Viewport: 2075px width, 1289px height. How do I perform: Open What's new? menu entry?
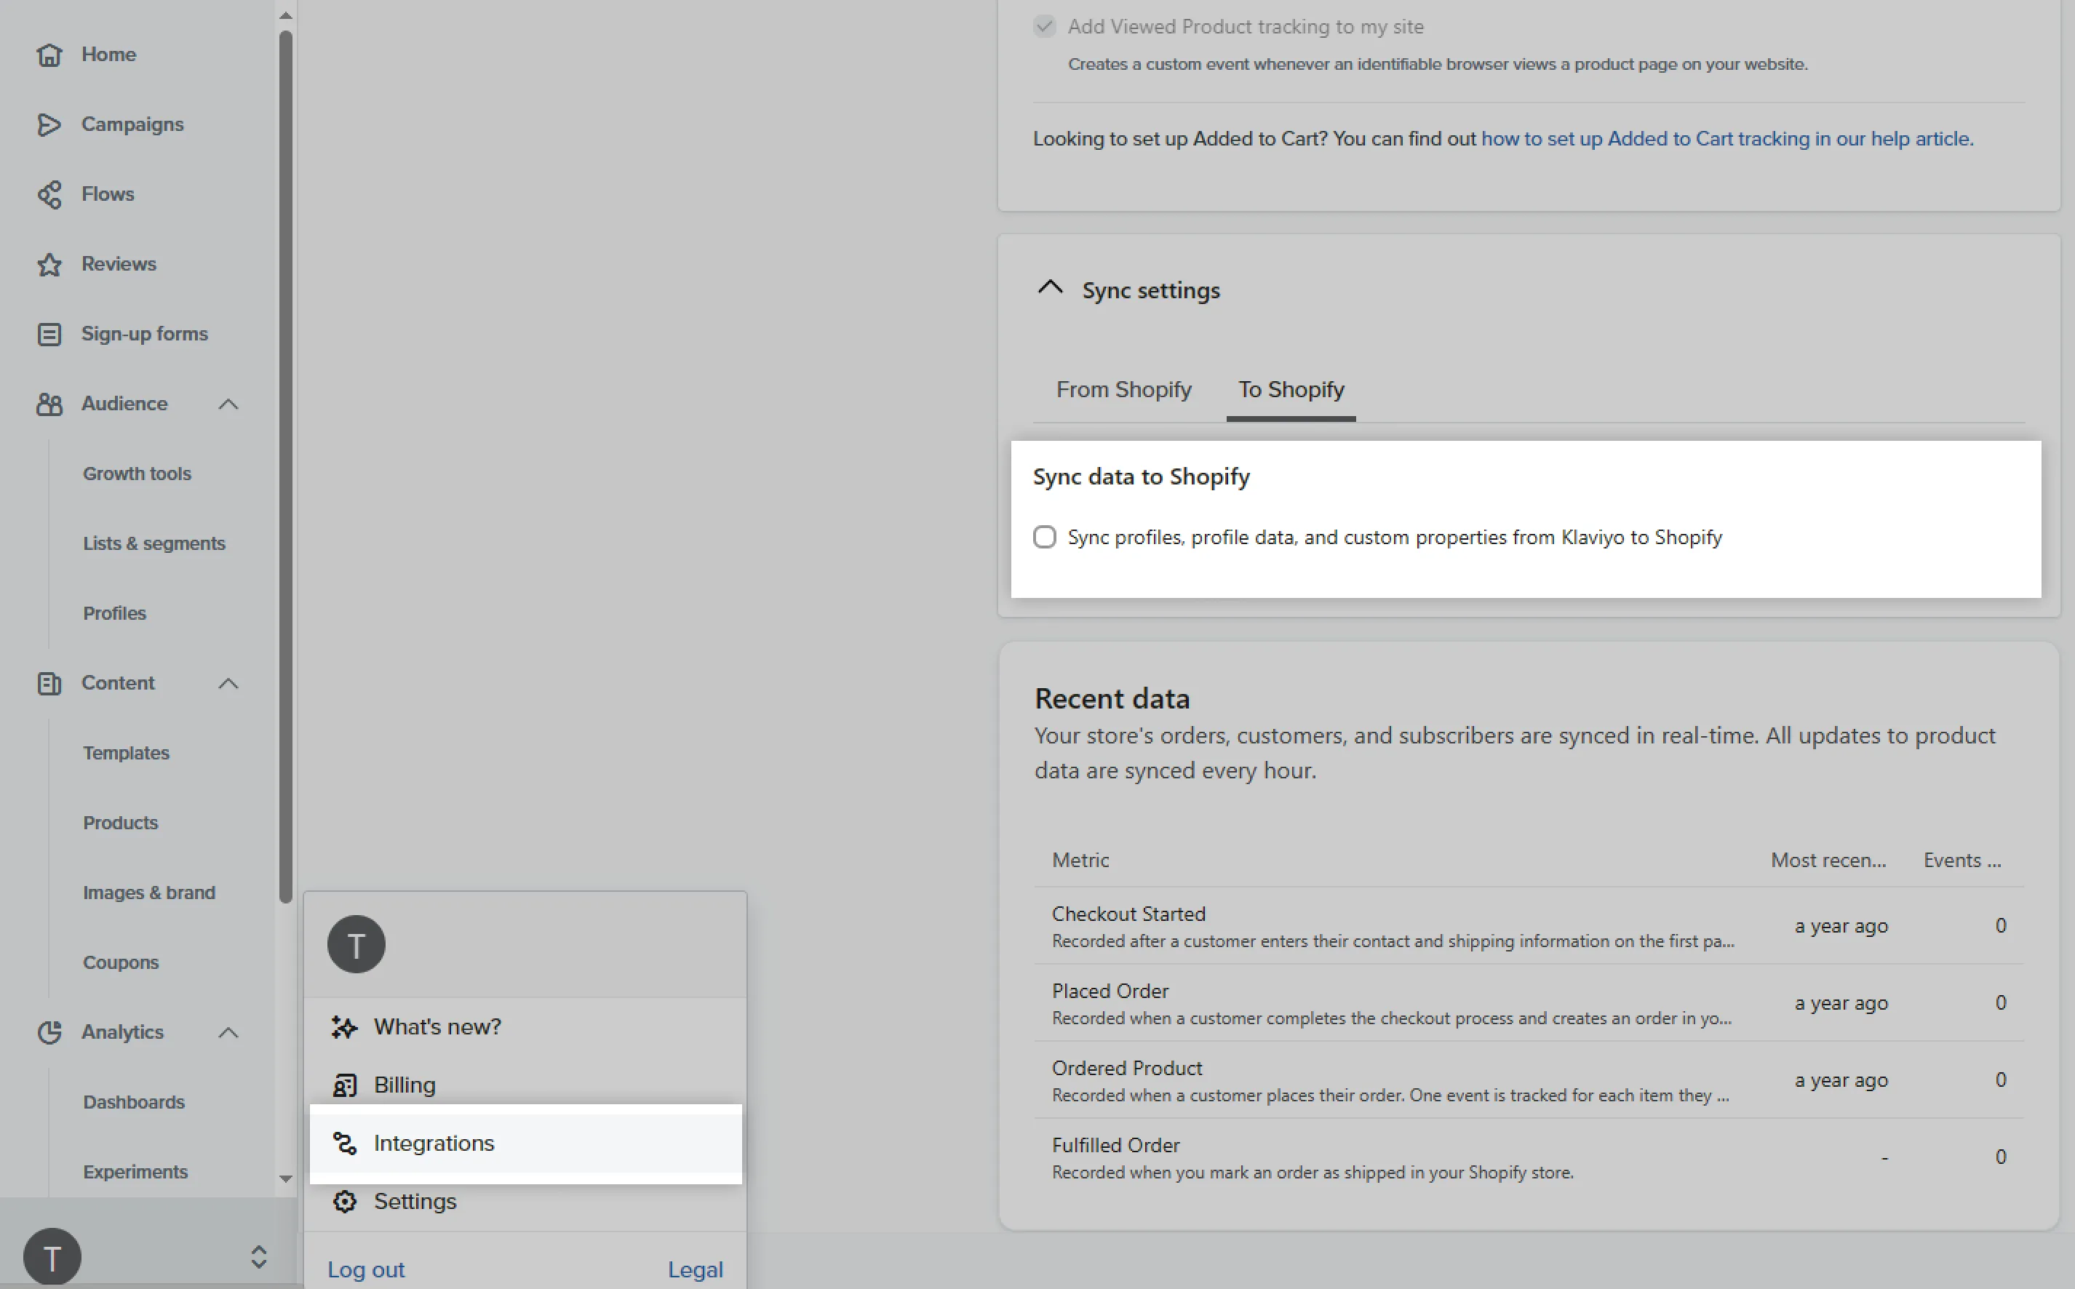point(526,1027)
